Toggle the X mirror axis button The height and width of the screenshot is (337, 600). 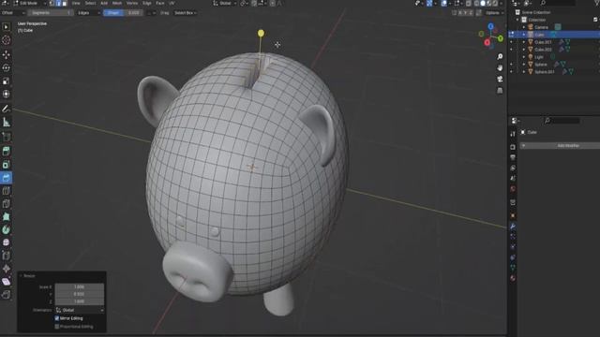click(x=459, y=13)
